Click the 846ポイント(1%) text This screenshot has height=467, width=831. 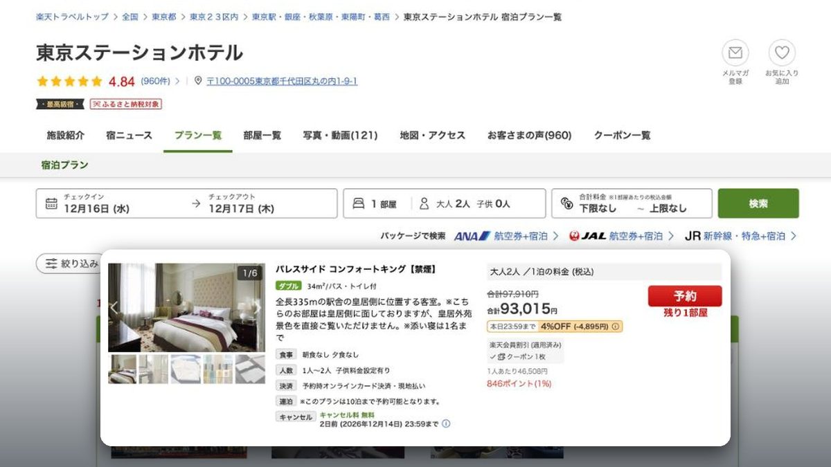(519, 383)
